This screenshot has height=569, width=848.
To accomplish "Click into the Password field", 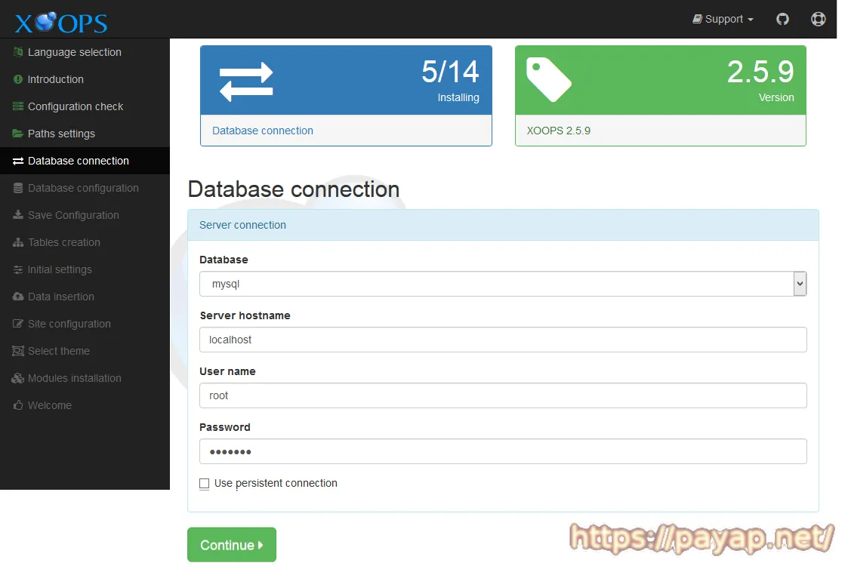I will click(x=502, y=451).
